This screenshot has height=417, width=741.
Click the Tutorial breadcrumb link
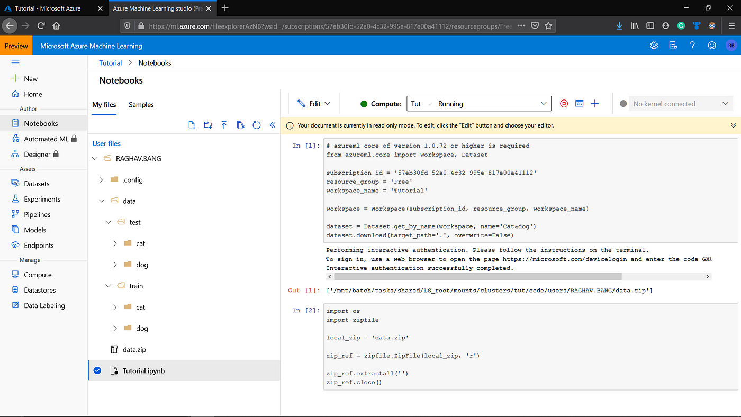pos(111,62)
